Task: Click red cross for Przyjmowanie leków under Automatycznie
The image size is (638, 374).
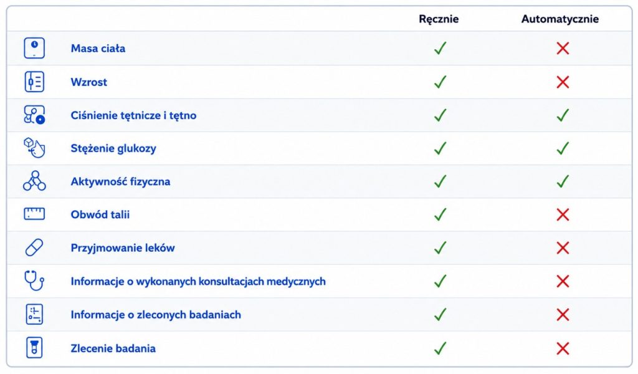Action: click(x=563, y=248)
